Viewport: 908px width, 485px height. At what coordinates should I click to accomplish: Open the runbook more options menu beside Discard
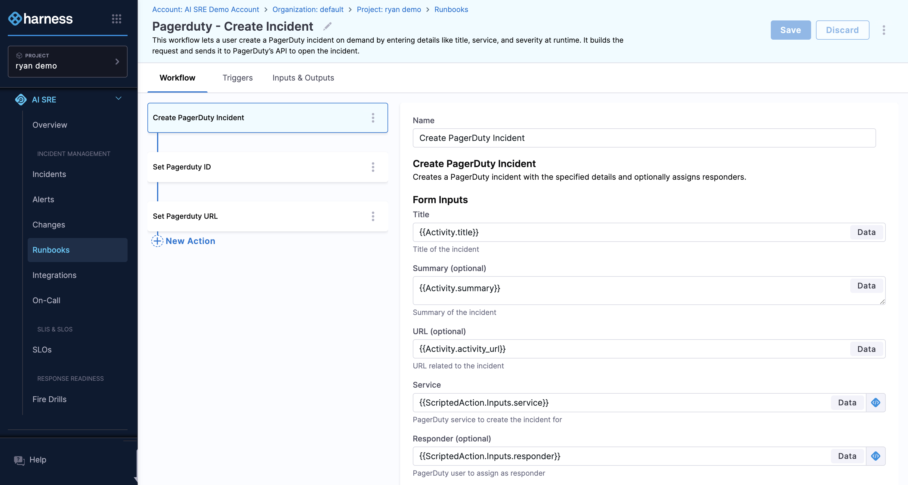(x=884, y=30)
